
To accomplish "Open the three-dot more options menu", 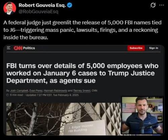I will point(162,5).
